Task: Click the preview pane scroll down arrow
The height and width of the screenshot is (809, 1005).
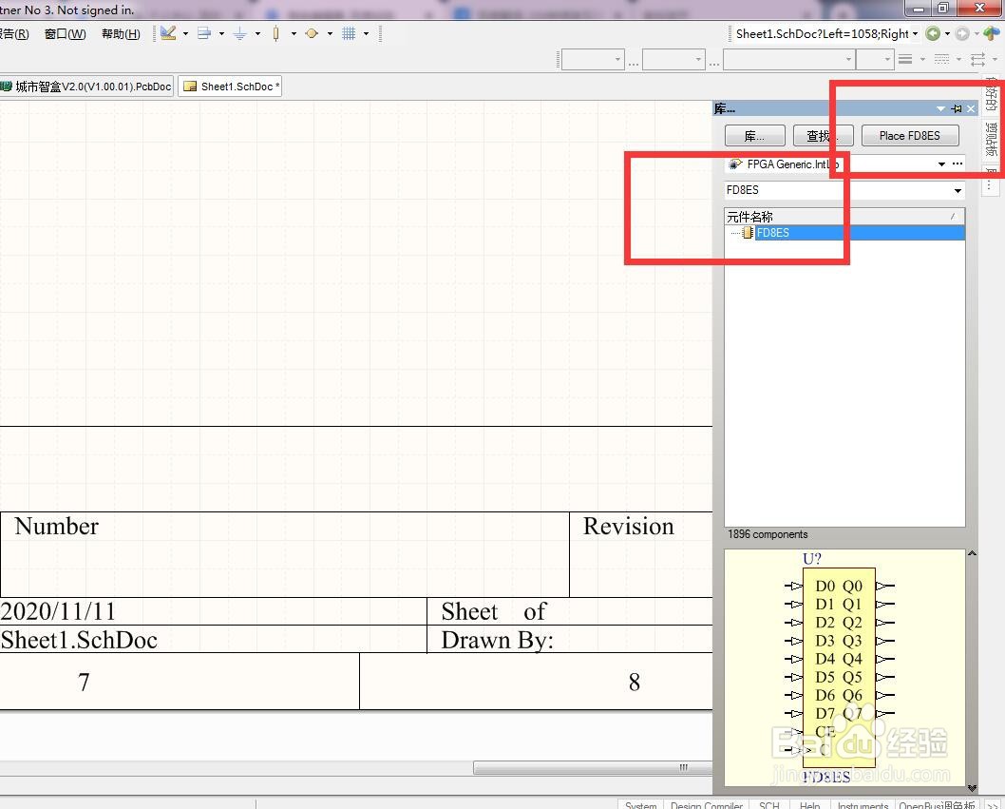Action: pyautogui.click(x=972, y=787)
